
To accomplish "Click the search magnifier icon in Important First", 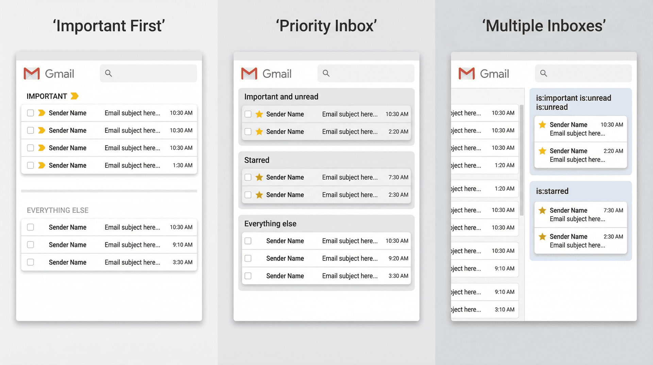I will click(109, 73).
